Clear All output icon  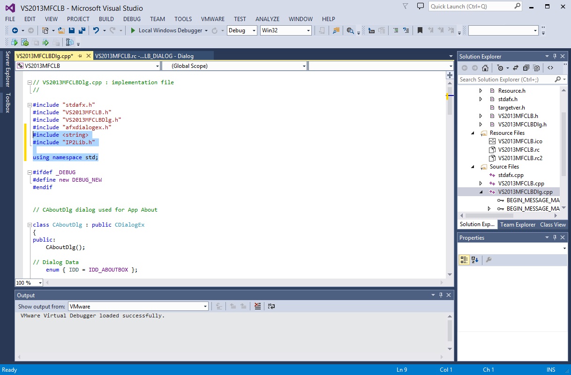click(x=257, y=307)
